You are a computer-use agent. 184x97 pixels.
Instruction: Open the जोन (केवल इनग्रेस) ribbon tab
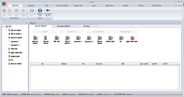pos(62,6)
